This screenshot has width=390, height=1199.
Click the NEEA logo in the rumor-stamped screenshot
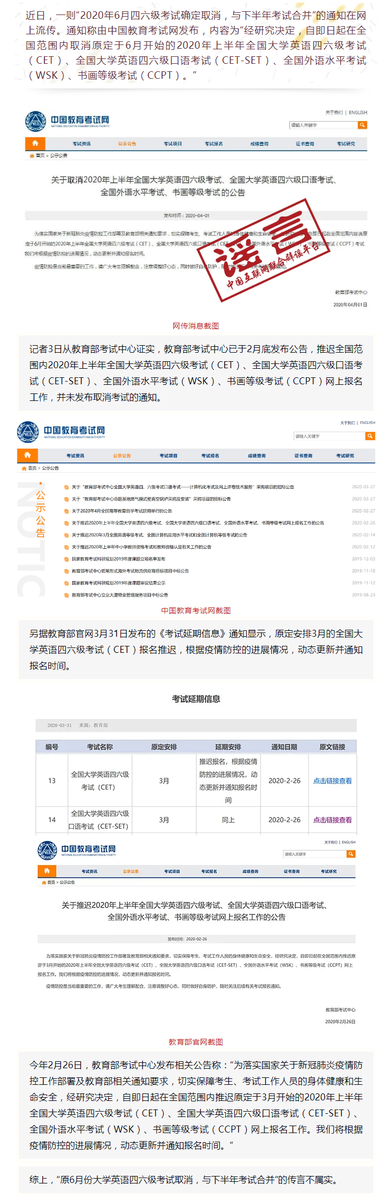(36, 121)
